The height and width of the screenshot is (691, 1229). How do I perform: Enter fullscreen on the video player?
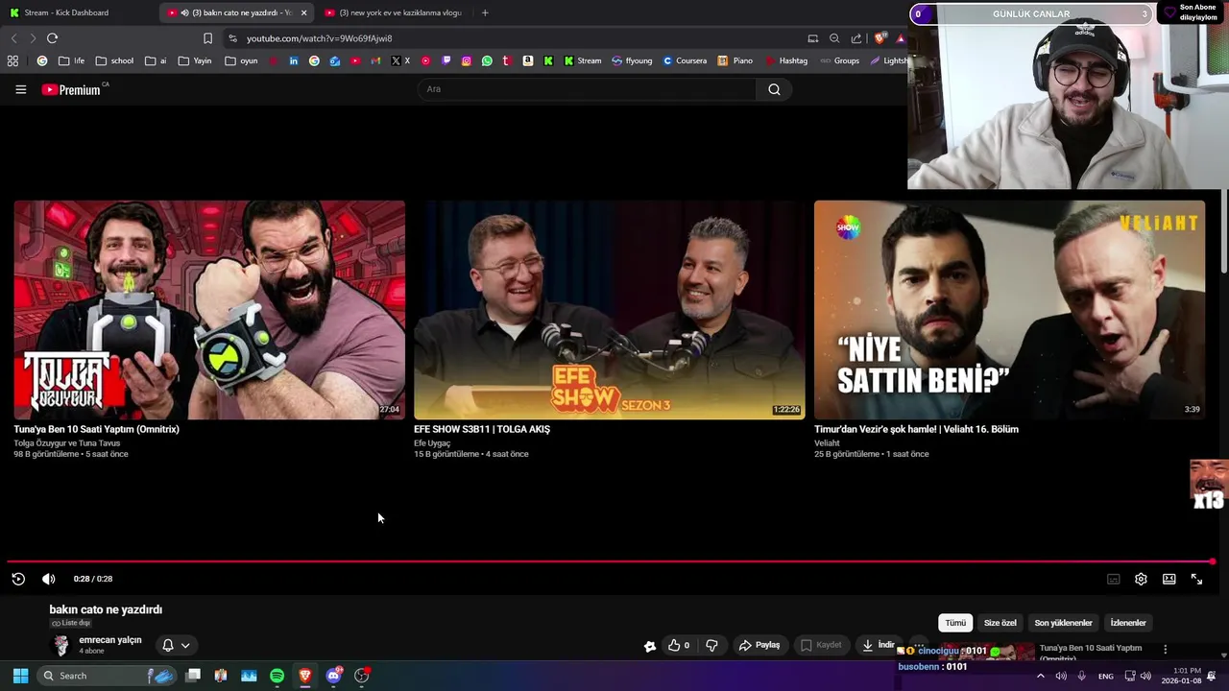(x=1196, y=579)
